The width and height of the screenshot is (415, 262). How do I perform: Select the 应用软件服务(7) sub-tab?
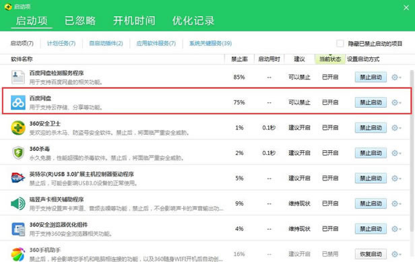point(156,43)
